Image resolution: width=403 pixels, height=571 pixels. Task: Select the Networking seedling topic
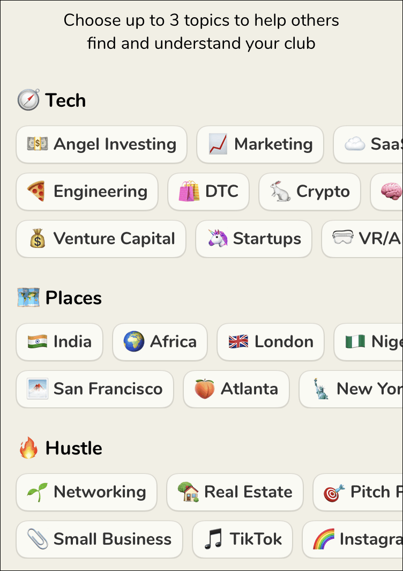(87, 492)
